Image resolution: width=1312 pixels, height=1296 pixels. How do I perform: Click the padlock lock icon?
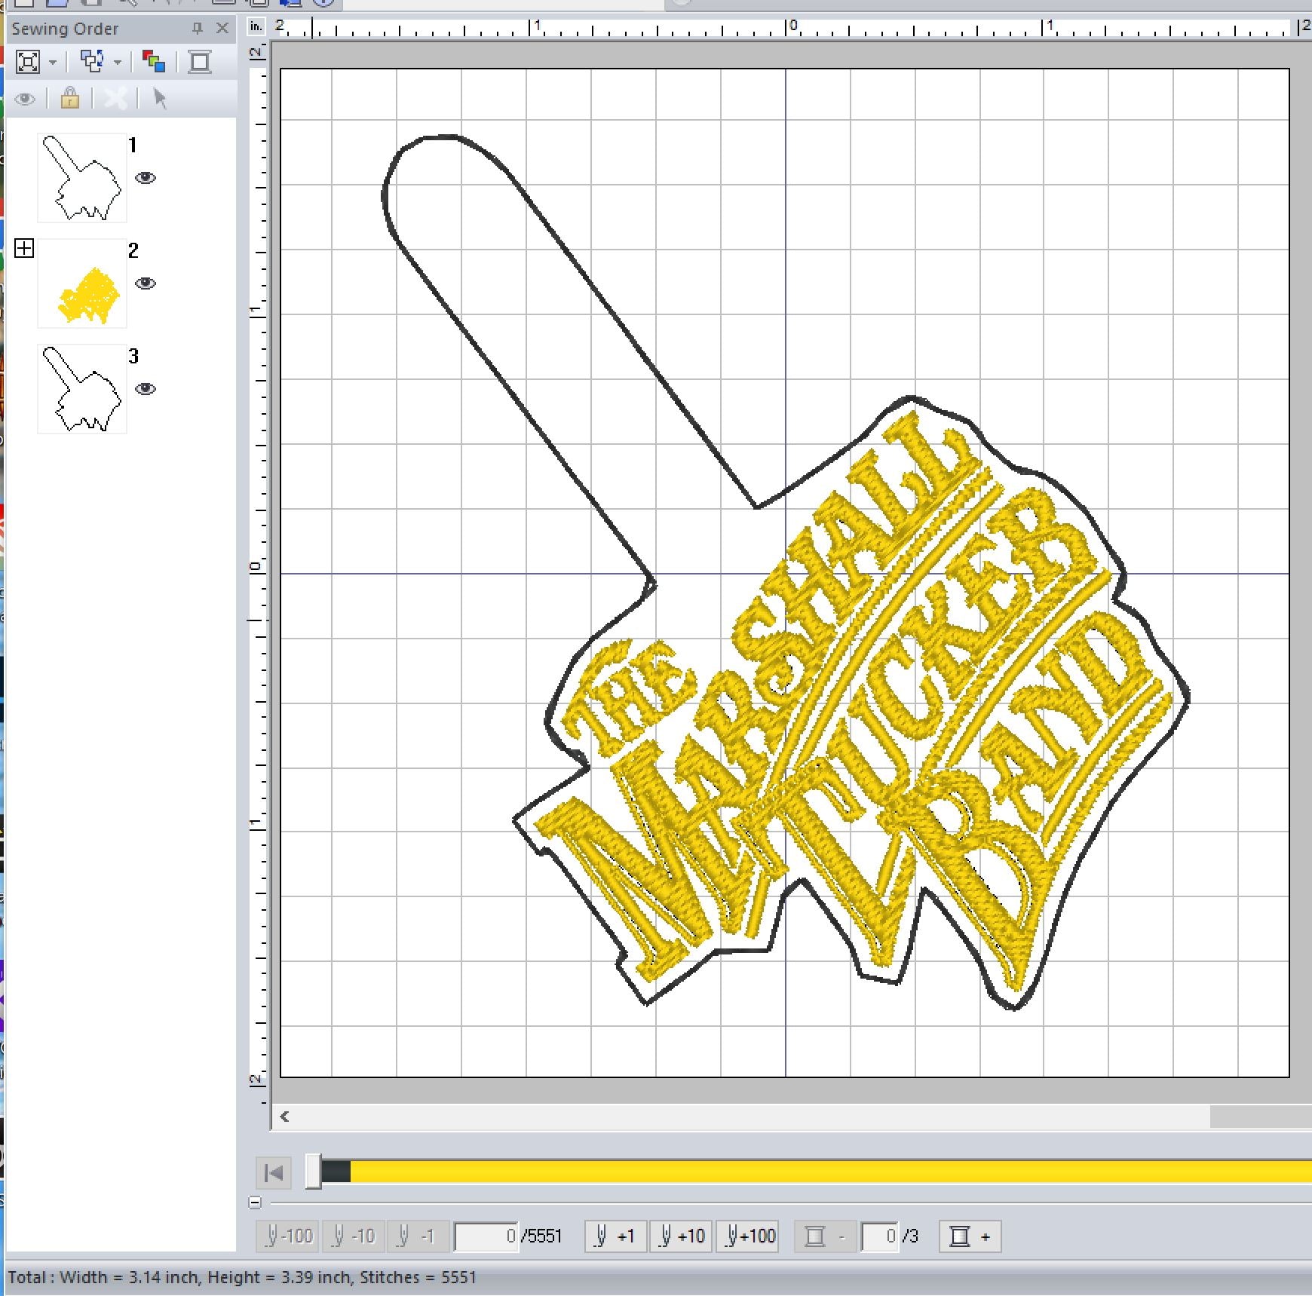[x=70, y=99]
